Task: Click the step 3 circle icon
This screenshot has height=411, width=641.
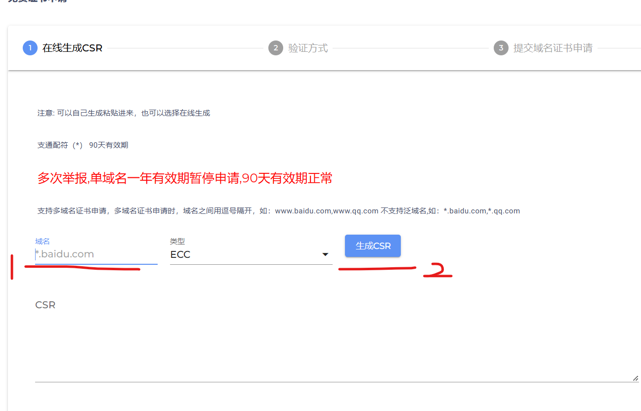Action: (501, 48)
